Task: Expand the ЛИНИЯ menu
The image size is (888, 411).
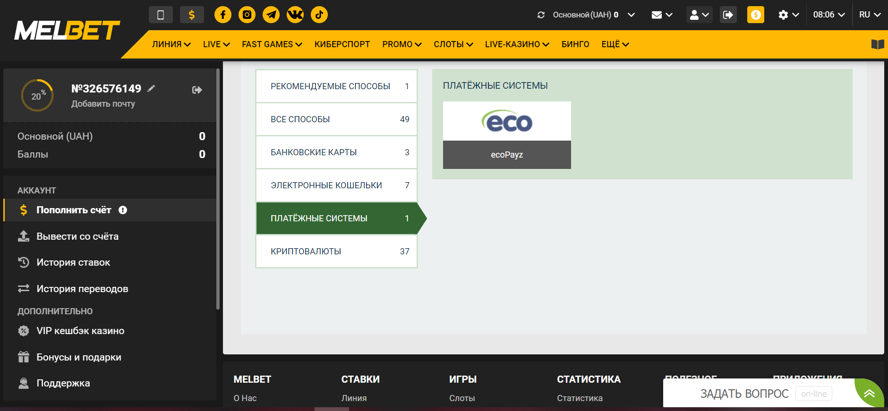Action: [x=171, y=44]
